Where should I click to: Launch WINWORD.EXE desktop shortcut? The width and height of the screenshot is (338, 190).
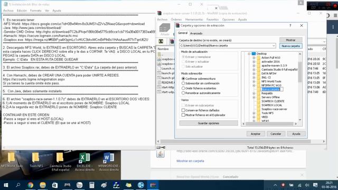click(x=109, y=162)
